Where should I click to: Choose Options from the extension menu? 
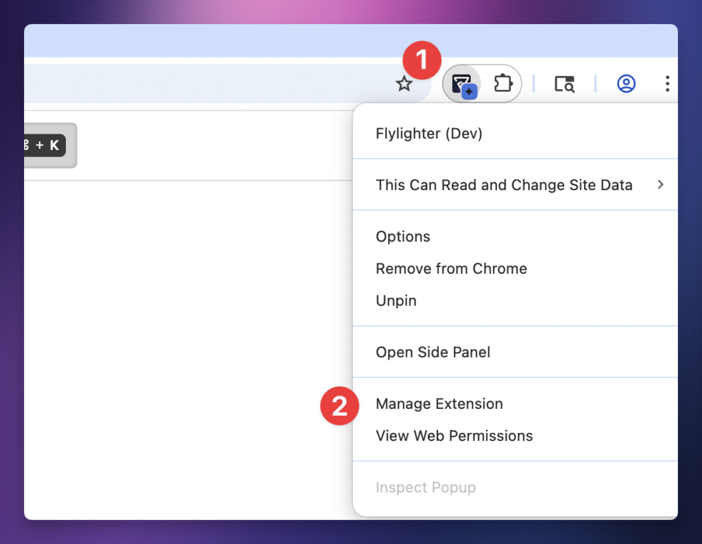pyautogui.click(x=403, y=237)
